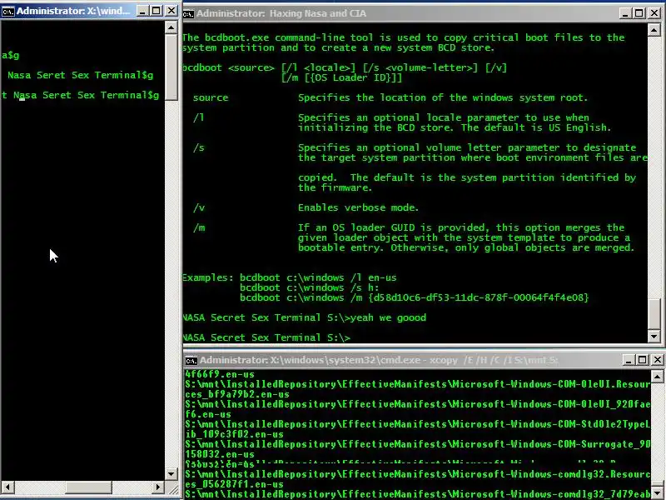
Task: Maximize the Haxing Nasa and CIA window
Action: click(x=639, y=13)
